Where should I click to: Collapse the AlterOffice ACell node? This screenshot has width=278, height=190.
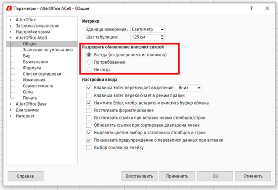point(10,38)
